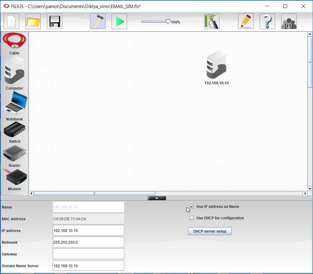This screenshot has height=274, width=313.
Task: Minimize the FILIUS window
Action: point(267,6)
